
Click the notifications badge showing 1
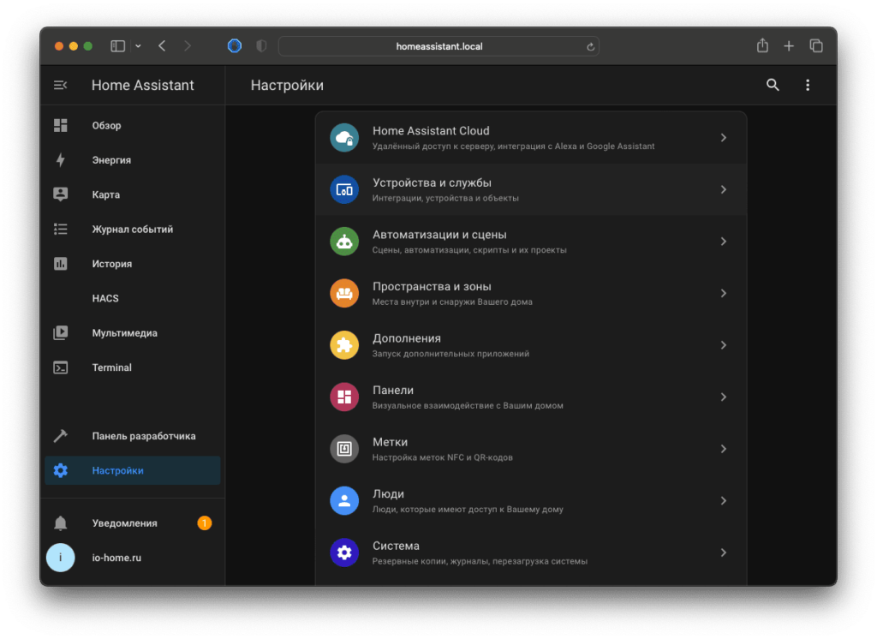[204, 523]
